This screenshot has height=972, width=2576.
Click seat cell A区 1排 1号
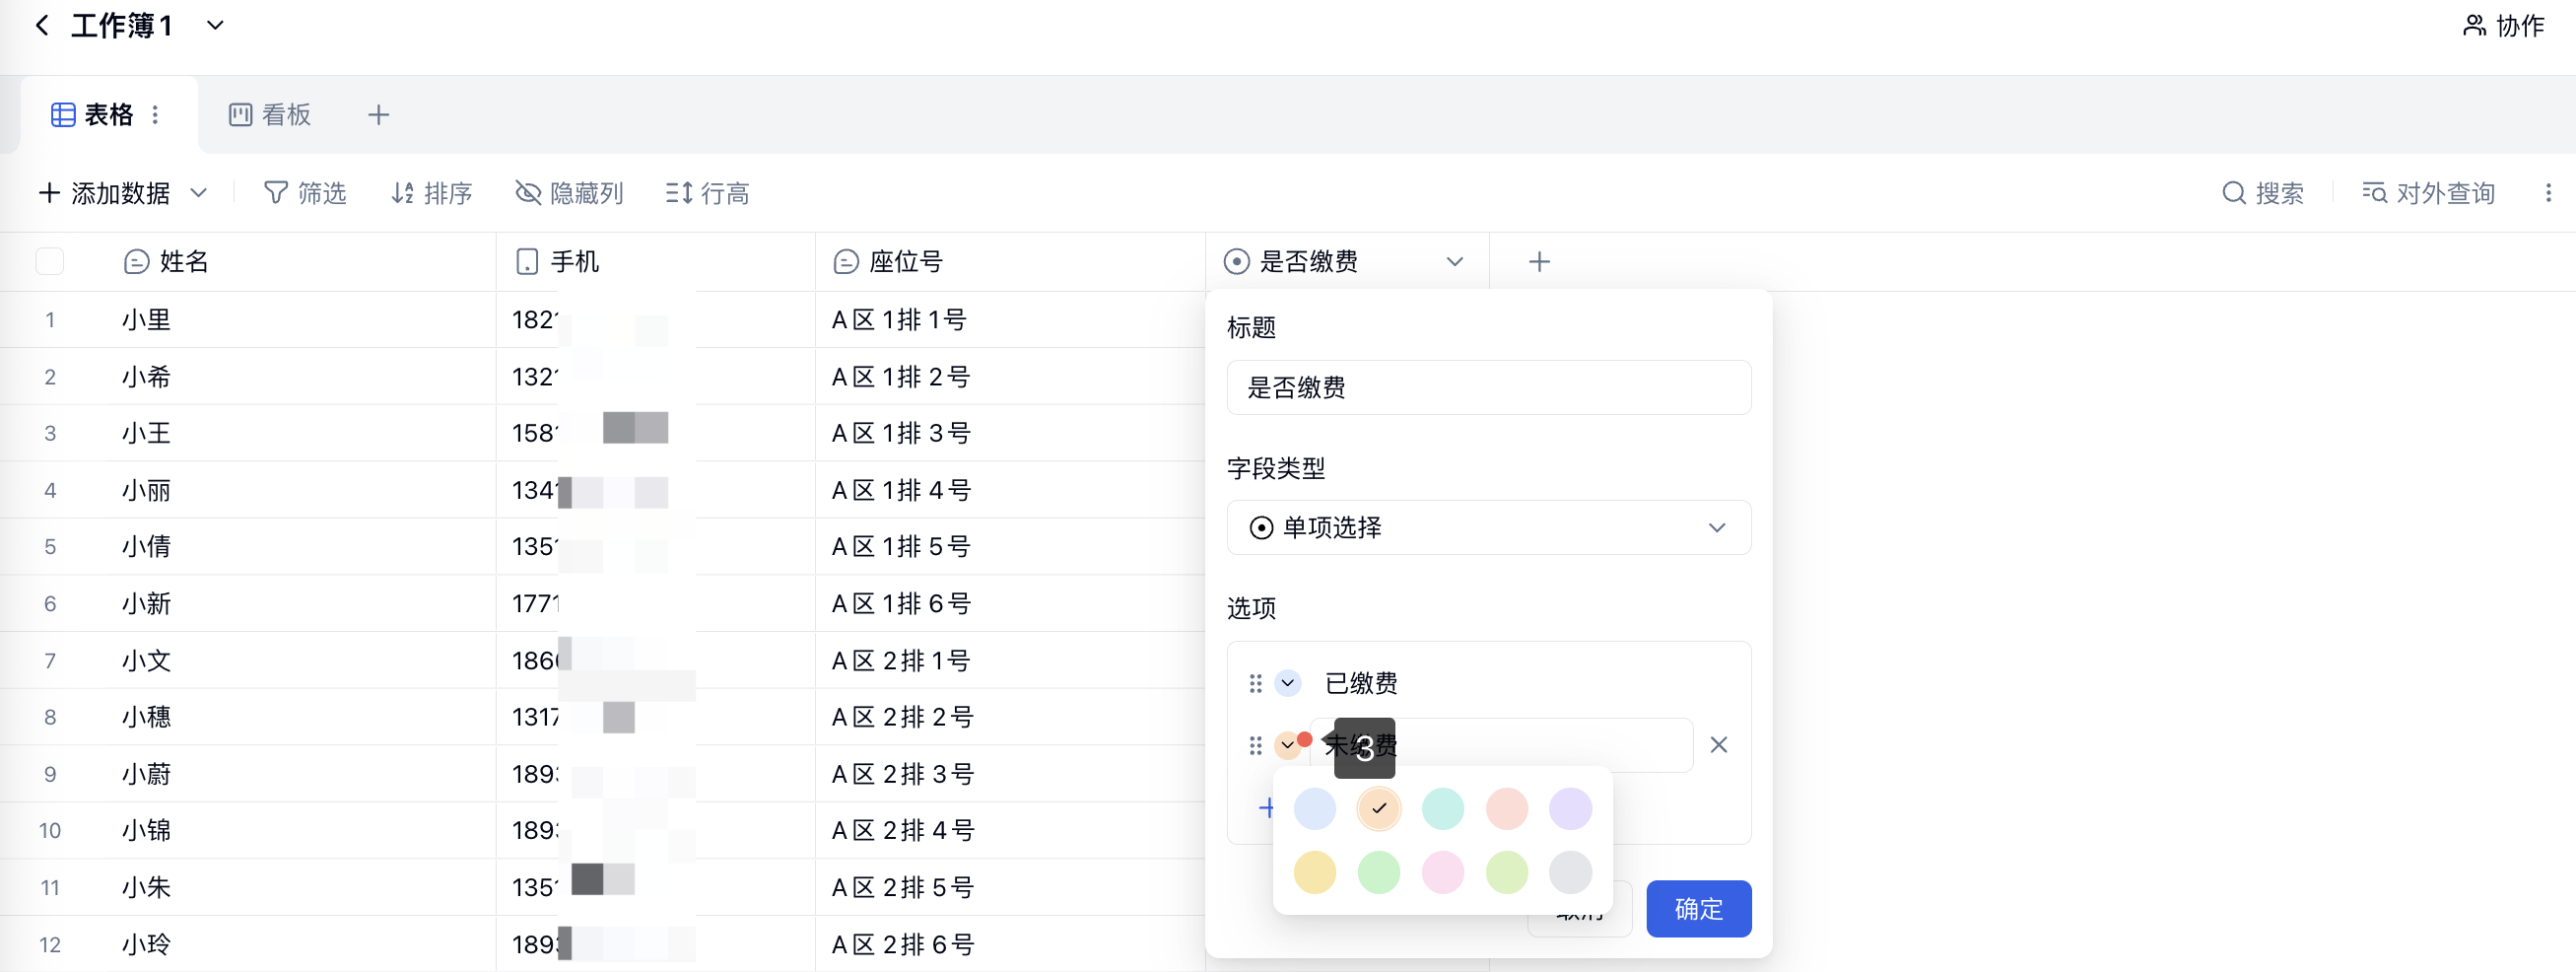click(1010, 320)
